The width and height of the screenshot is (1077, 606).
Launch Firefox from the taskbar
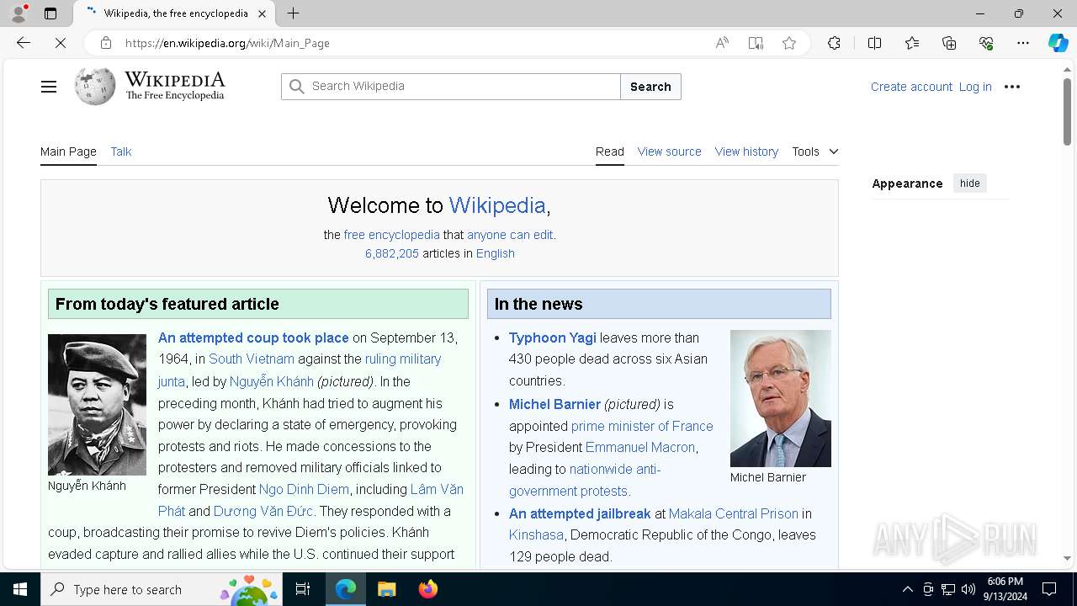[x=427, y=589]
